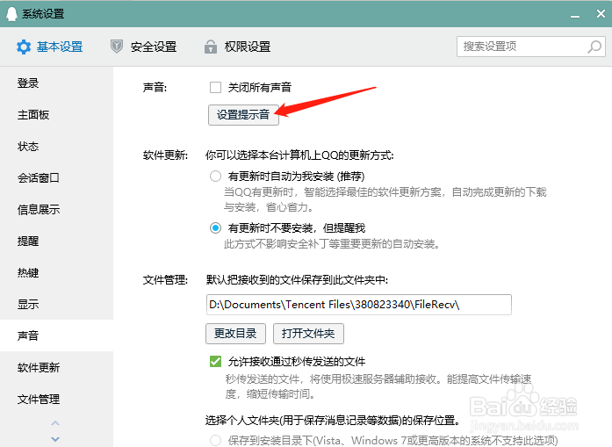This screenshot has width=612, height=447.
Task: Click the 打开文件夹 button
Action: (308, 334)
